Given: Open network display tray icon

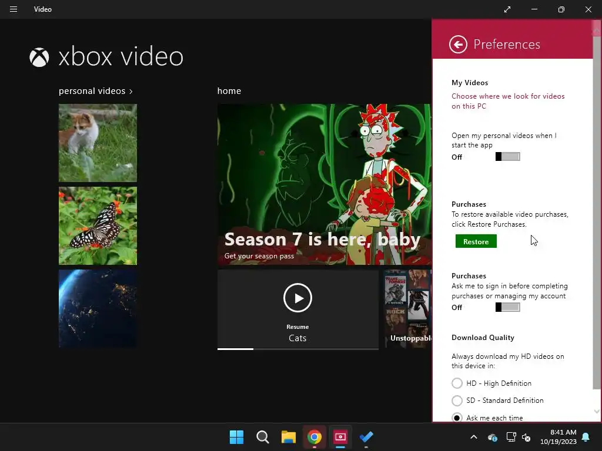Looking at the screenshot, I should [511, 437].
